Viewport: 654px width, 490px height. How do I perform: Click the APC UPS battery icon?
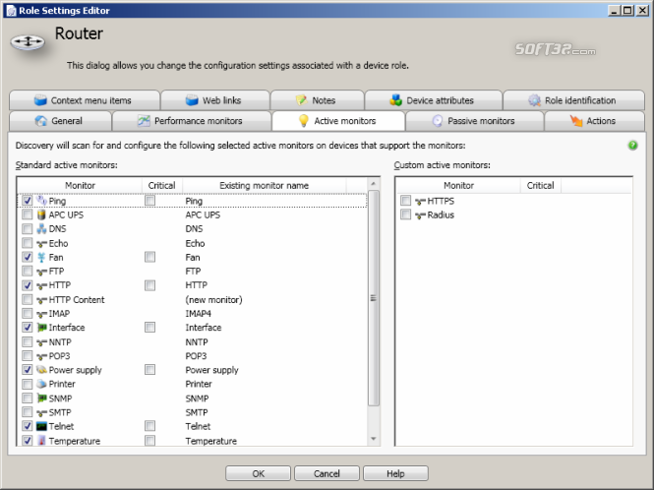pos(41,214)
